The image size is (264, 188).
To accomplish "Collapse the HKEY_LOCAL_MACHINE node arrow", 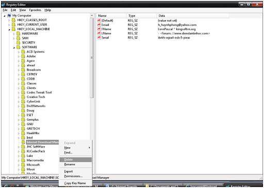I will 9,29.
